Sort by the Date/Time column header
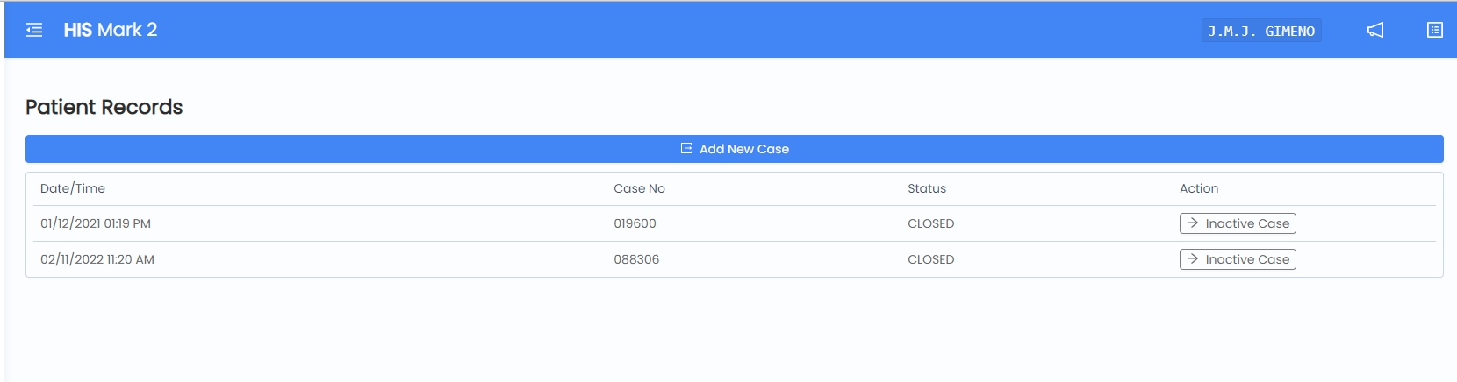 [x=73, y=188]
